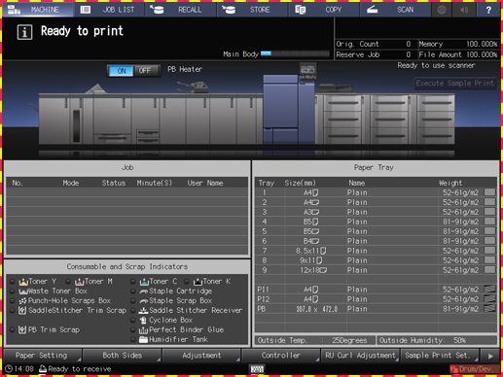Click the Perfect Binder Glue icon
503x377 pixels.
click(143, 330)
